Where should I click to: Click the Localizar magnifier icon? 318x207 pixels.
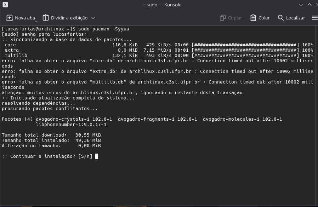pos(281,18)
